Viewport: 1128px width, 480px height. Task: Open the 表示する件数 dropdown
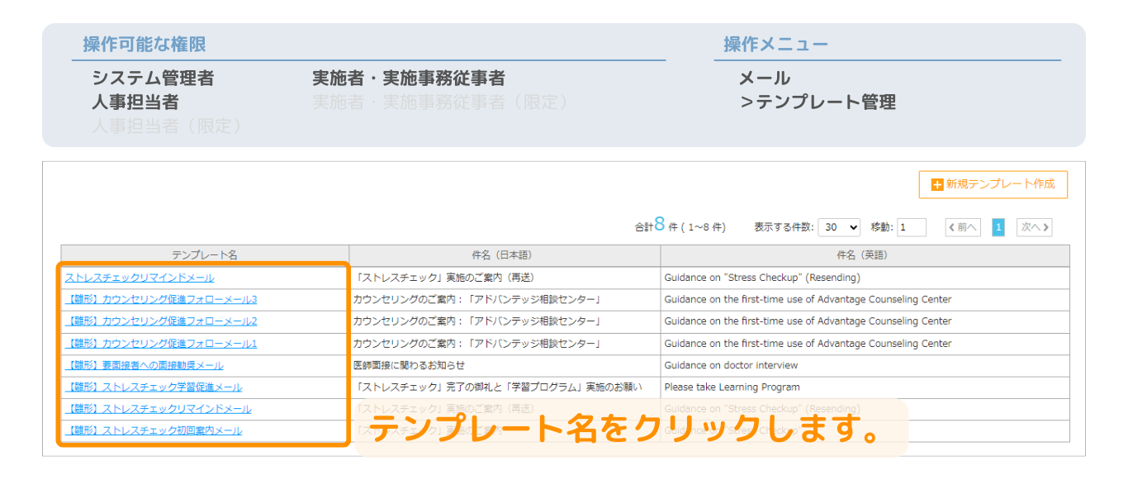coord(839,227)
